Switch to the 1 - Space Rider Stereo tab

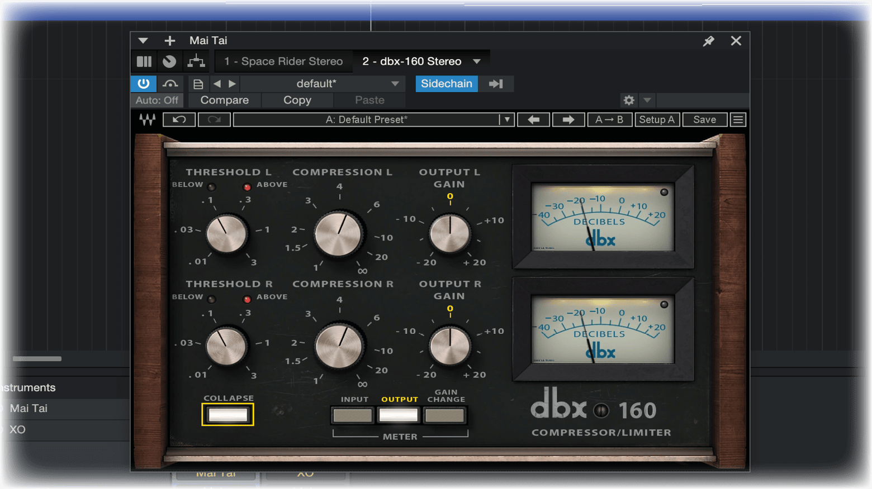tap(283, 61)
